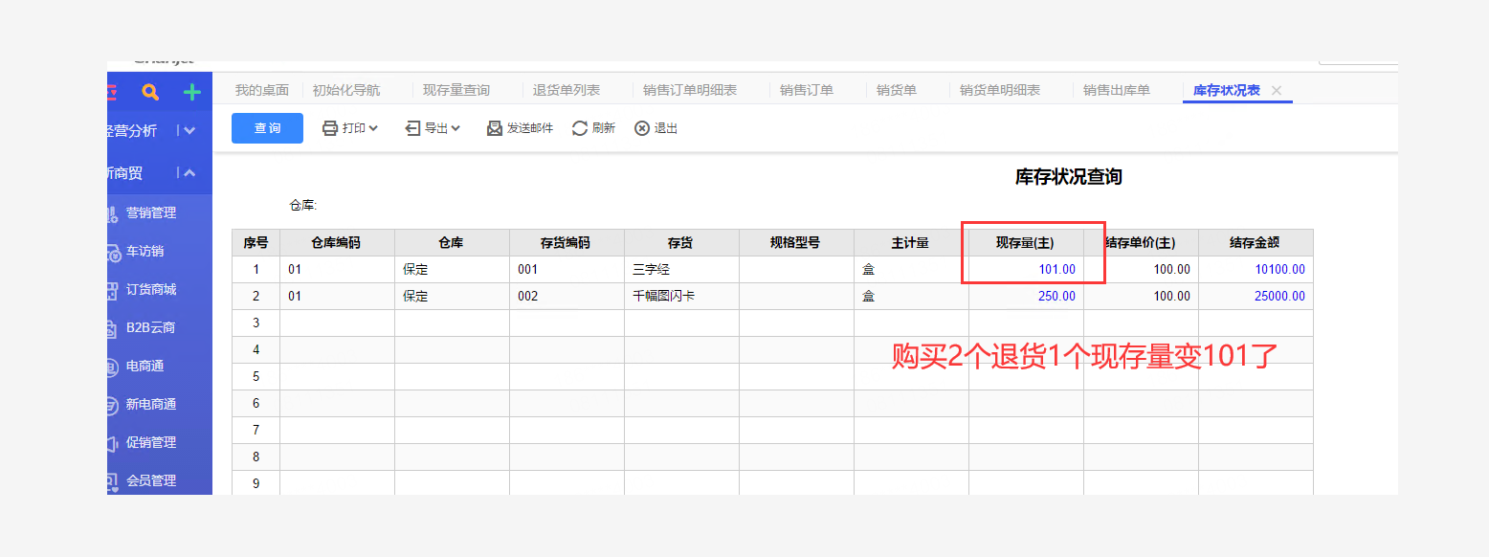Image resolution: width=1489 pixels, height=557 pixels.
Task: Open the 打印 dropdown arrow
Action: pyautogui.click(x=373, y=128)
